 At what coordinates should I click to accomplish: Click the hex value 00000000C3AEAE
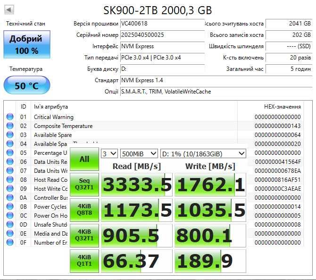[278, 188]
